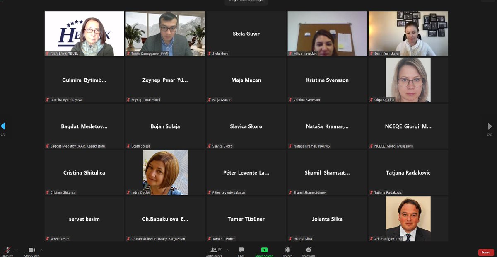This screenshot has height=257, width=497.
Task: Click Tatjana Radakovic participant tile
Action: [x=408, y=172]
